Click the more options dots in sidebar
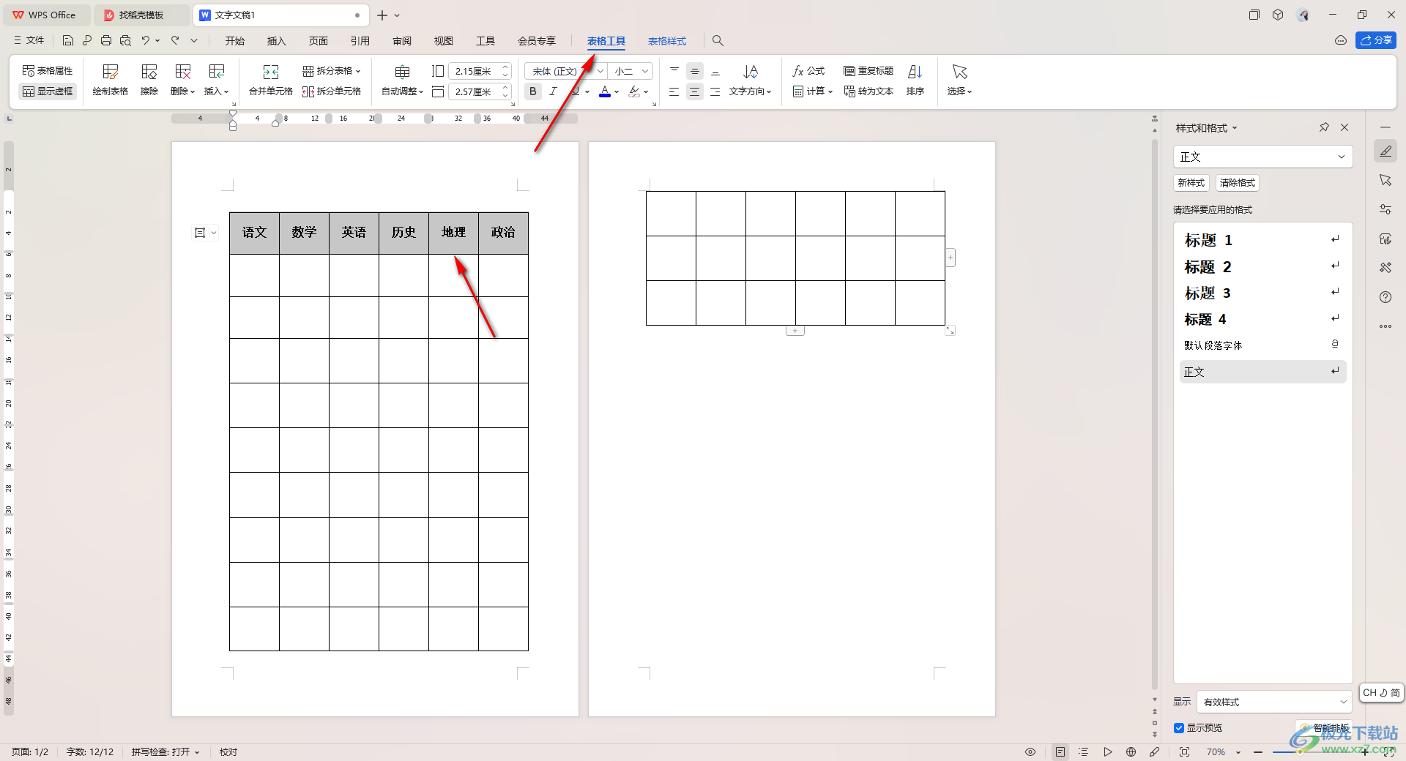 coord(1385,326)
